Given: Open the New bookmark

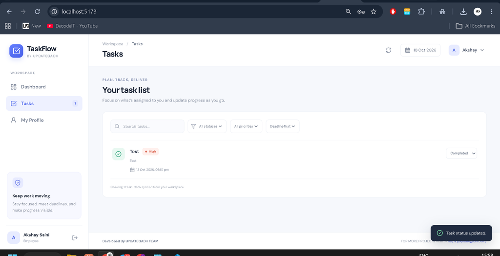Looking at the screenshot, I should point(32,26).
